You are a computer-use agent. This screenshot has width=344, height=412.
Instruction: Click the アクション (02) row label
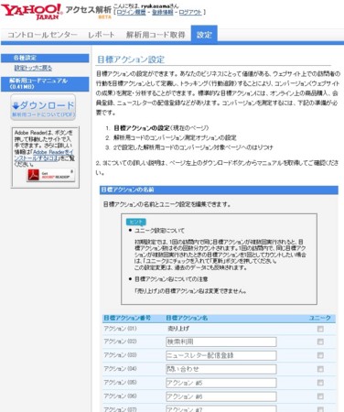tap(120, 342)
